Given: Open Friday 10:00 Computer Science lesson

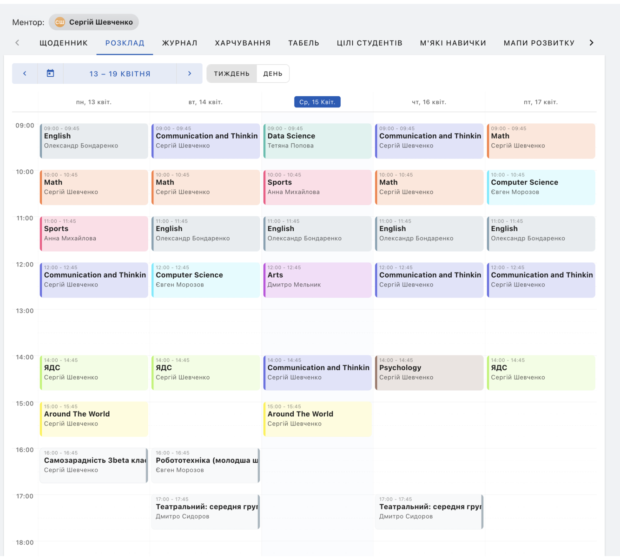Looking at the screenshot, I should click(x=541, y=187).
